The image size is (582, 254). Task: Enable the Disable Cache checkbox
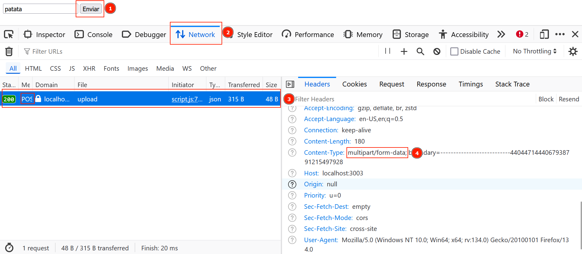[x=454, y=52]
